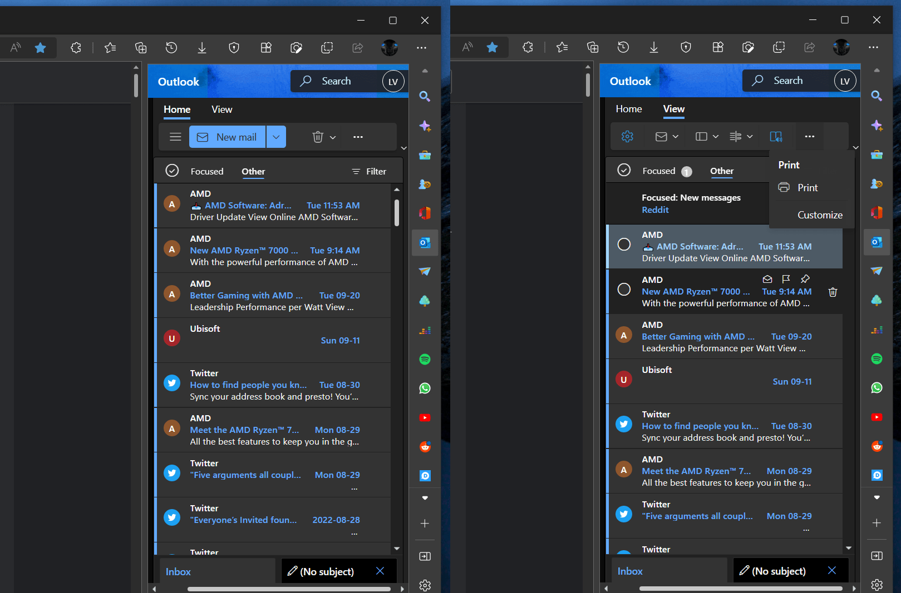Expand the delete options chevron in left window
This screenshot has height=593, width=901.
pos(333,137)
